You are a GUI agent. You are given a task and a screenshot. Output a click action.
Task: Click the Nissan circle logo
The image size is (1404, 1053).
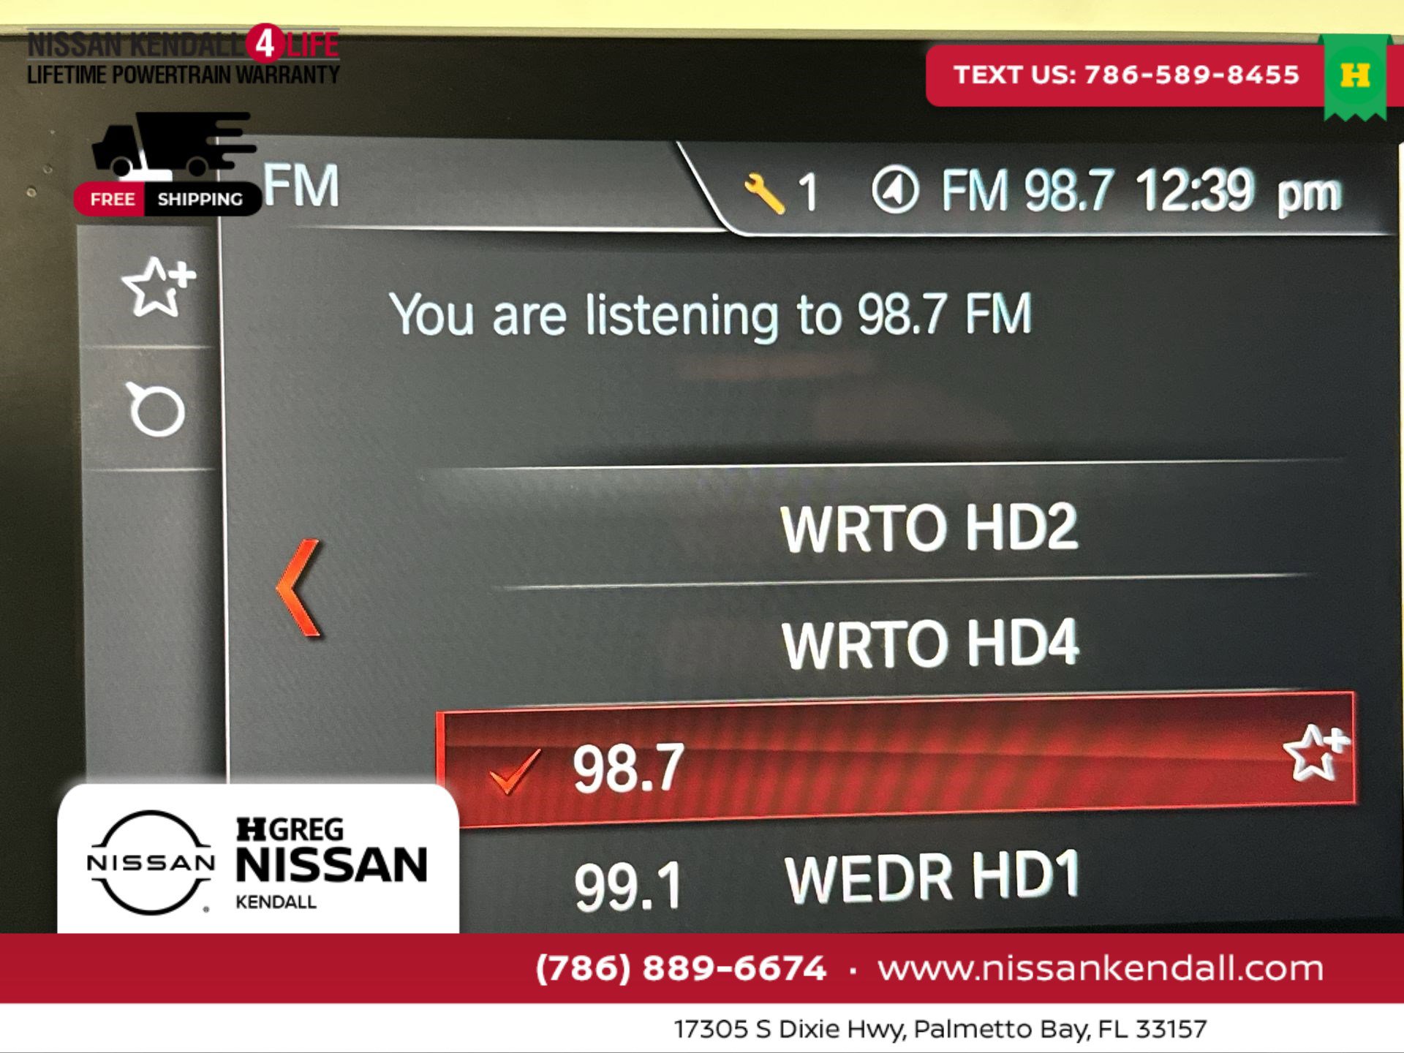point(151,863)
